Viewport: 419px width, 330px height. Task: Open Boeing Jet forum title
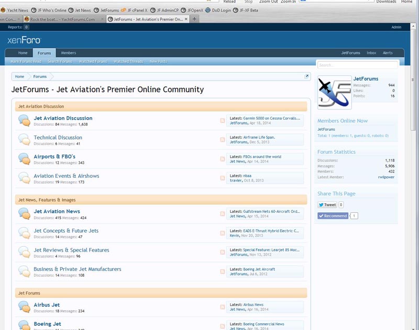(x=47, y=324)
